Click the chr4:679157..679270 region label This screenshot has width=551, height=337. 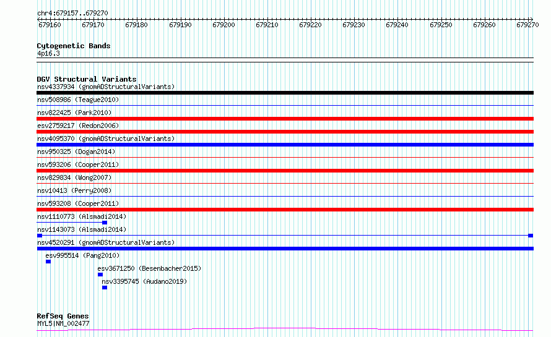coord(72,14)
